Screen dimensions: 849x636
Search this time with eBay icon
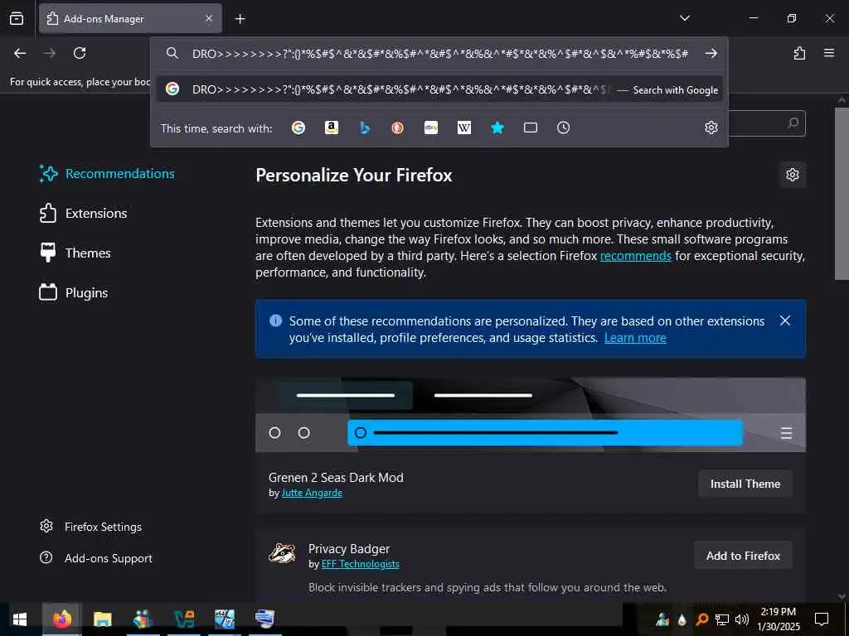[431, 128]
